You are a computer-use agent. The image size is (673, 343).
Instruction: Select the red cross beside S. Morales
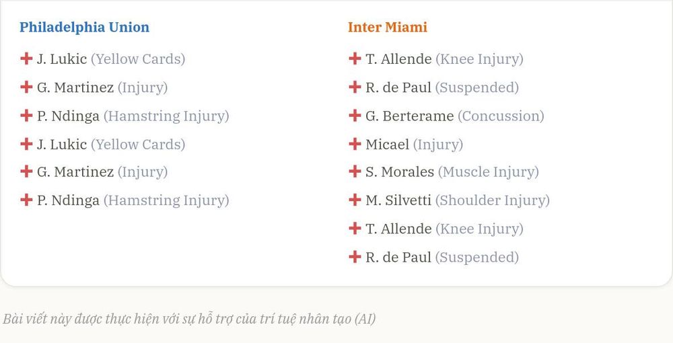point(355,171)
